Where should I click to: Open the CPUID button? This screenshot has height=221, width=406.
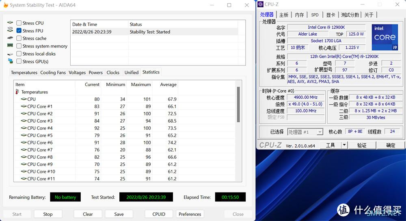point(159,214)
